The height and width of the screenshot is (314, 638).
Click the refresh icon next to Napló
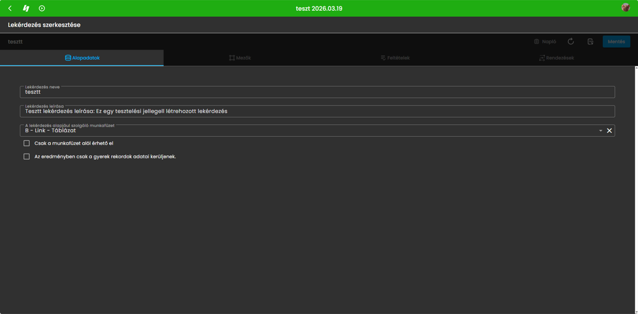click(x=571, y=41)
